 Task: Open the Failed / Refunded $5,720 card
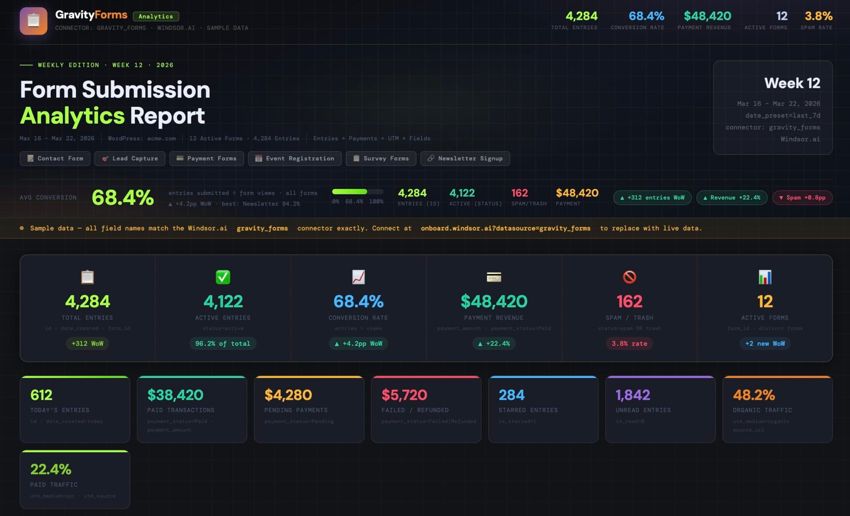tap(426, 409)
